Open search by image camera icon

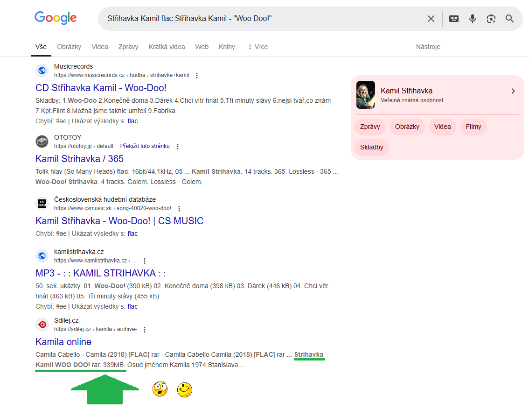click(491, 19)
